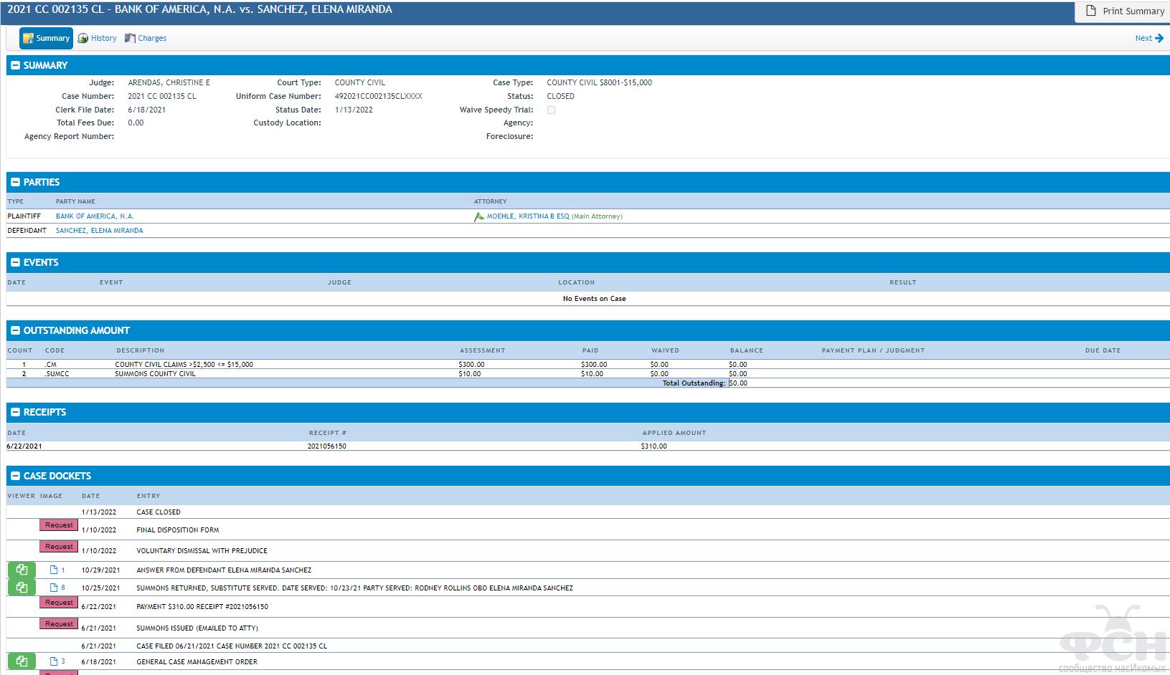Click the Charges tab icon
This screenshot has width=1170, height=675.
click(x=130, y=38)
